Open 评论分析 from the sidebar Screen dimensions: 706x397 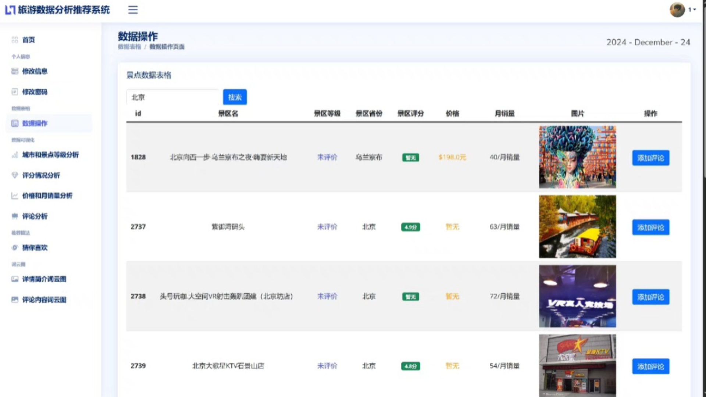[x=35, y=216]
